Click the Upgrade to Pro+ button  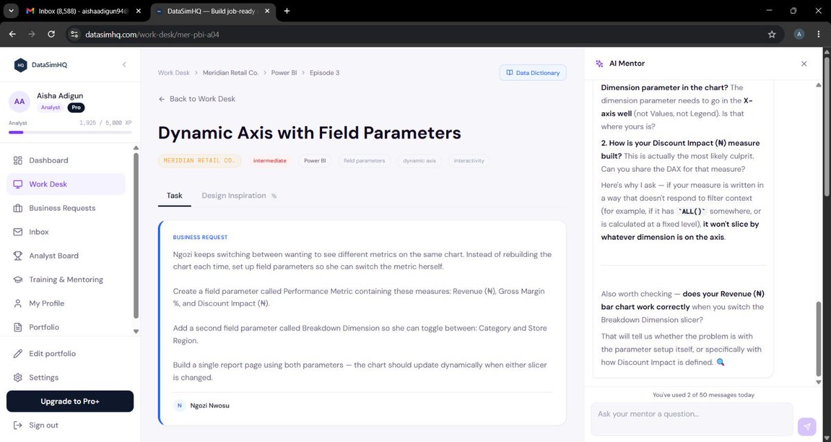click(70, 401)
